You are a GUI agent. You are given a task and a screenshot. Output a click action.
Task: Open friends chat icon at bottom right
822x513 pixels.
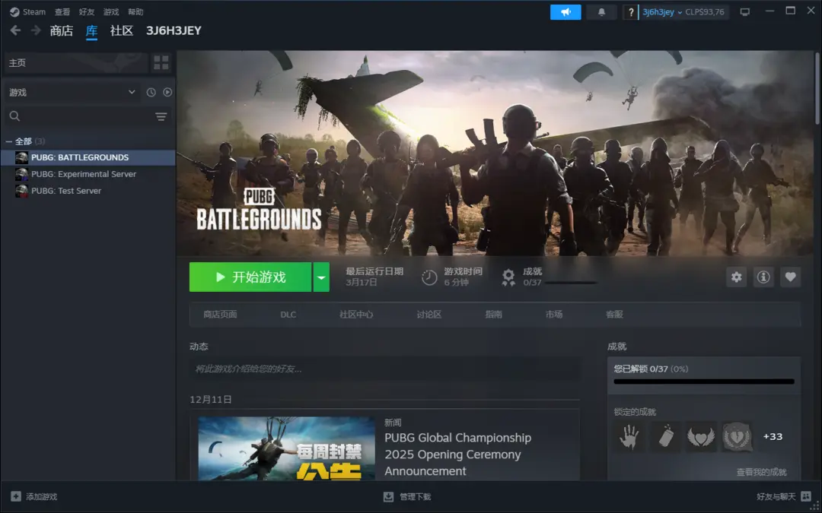(x=806, y=496)
